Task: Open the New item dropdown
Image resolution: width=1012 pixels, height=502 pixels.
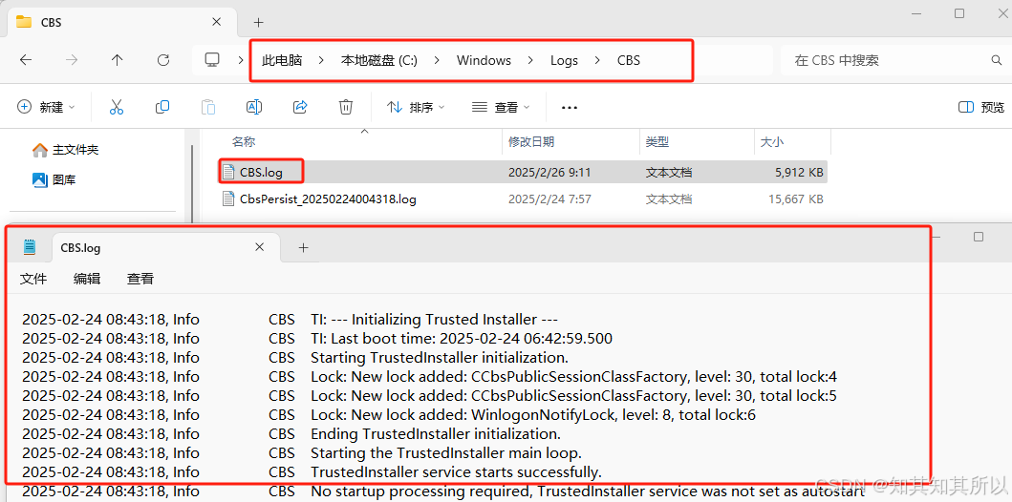Action: (46, 107)
